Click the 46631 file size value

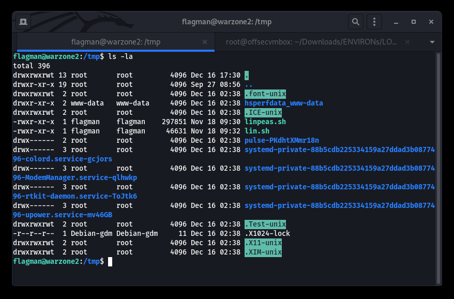(176, 131)
